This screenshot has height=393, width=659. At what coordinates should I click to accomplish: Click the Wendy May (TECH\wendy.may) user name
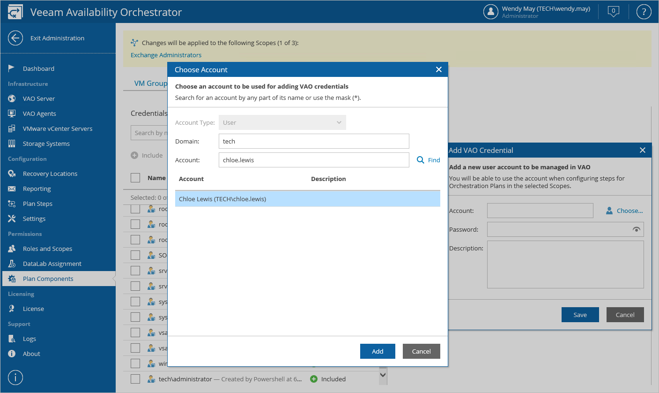546,8
